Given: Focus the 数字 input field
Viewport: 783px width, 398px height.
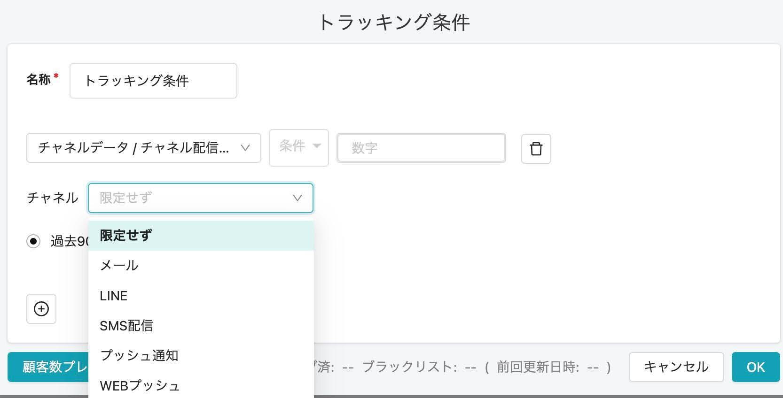Looking at the screenshot, I should pyautogui.click(x=421, y=148).
